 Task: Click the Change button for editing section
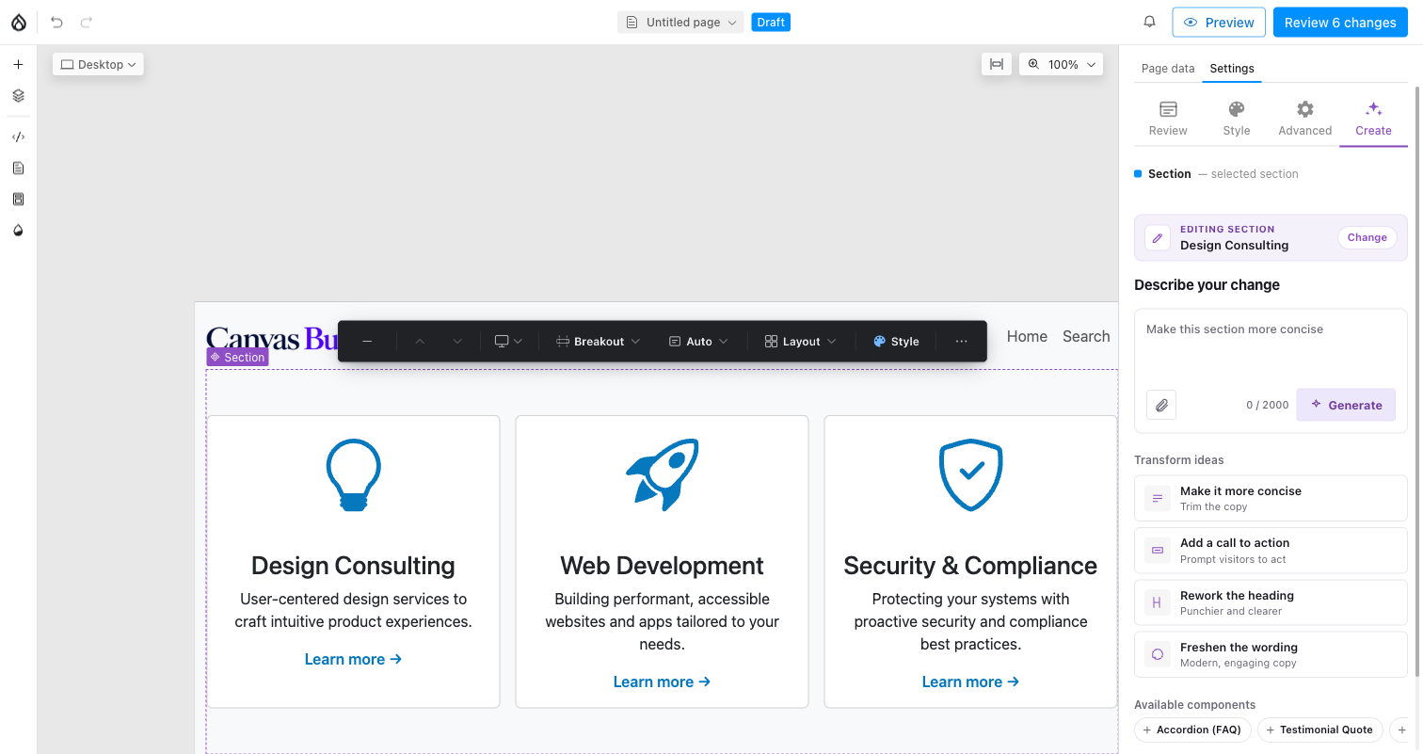pyautogui.click(x=1367, y=237)
